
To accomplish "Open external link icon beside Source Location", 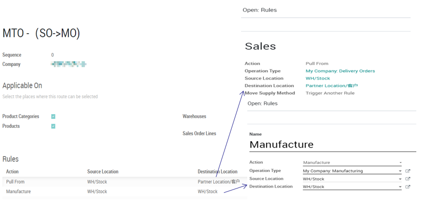I will pos(407,179).
